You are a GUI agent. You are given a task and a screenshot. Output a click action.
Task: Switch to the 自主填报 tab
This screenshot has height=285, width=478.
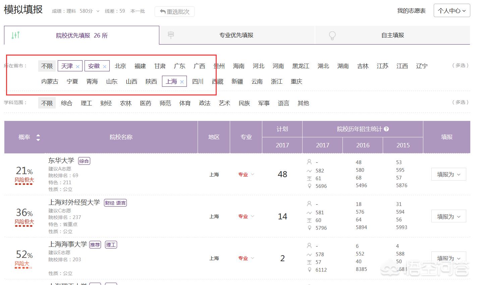pyautogui.click(x=392, y=35)
